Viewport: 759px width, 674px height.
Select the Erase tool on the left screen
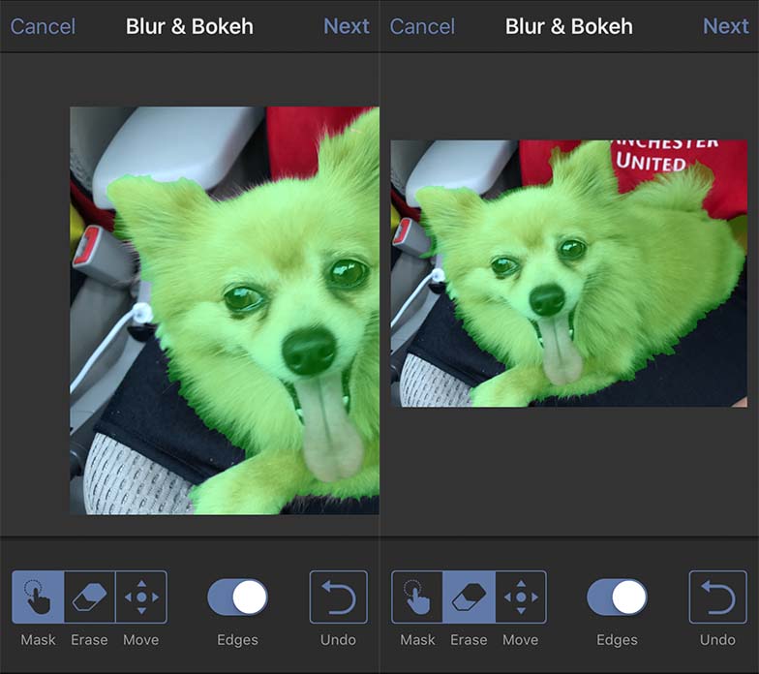(90, 597)
